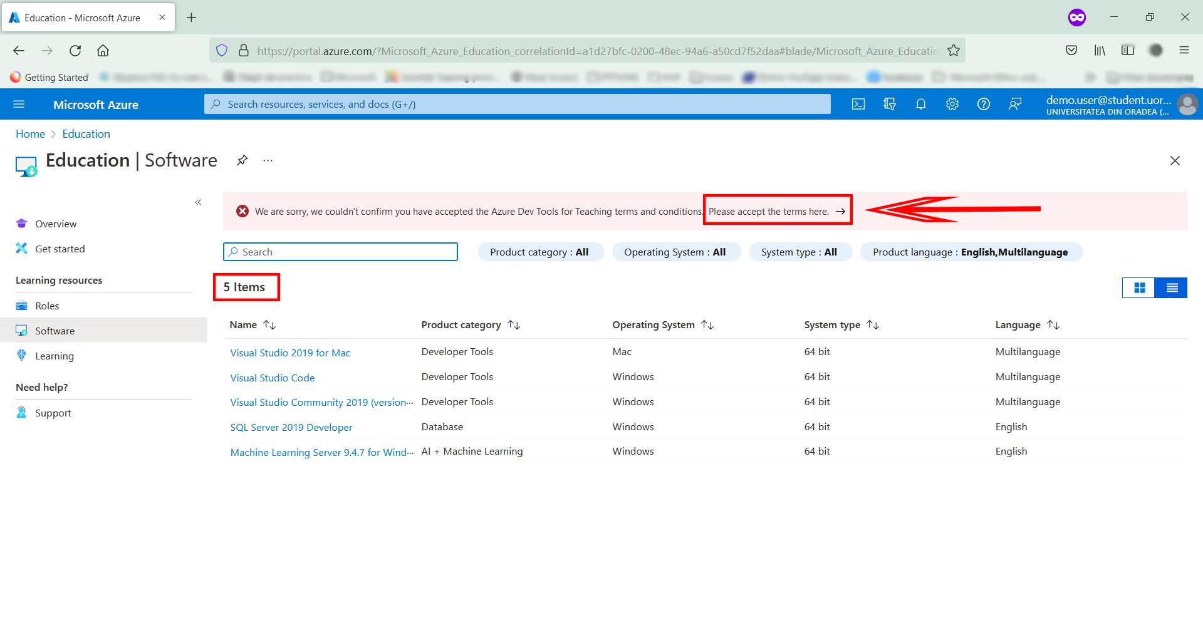Image resolution: width=1203 pixels, height=640 pixels.
Task: Click browser Back arrow
Action: point(19,51)
